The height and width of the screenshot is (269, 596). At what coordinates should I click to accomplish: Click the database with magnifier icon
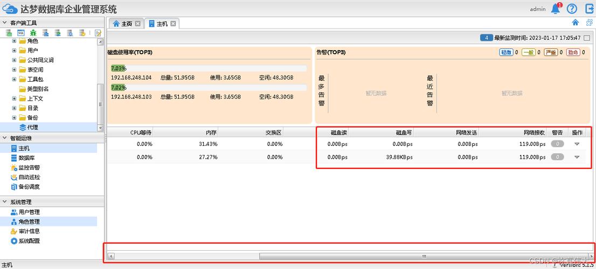click(x=70, y=33)
